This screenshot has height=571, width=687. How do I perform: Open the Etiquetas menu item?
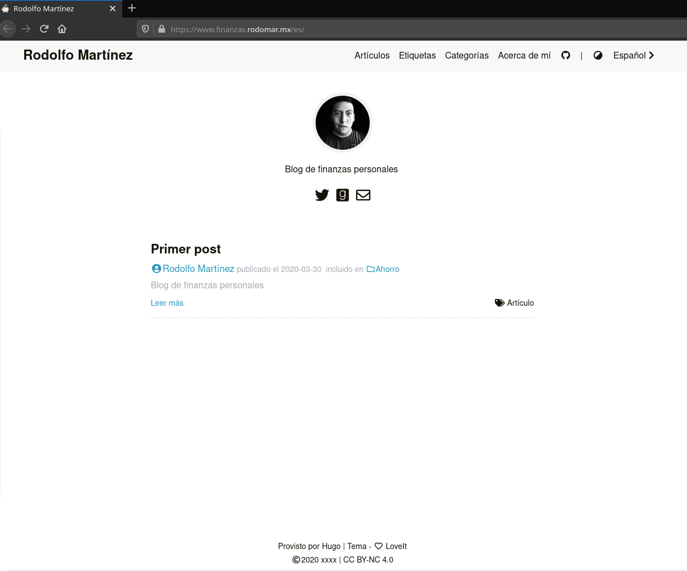[418, 55]
